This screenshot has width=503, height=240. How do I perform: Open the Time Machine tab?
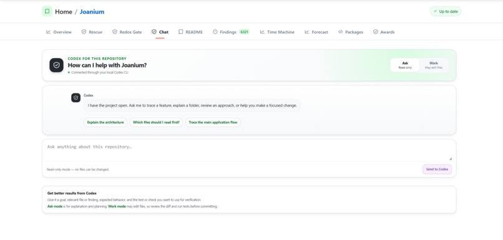coord(277,32)
